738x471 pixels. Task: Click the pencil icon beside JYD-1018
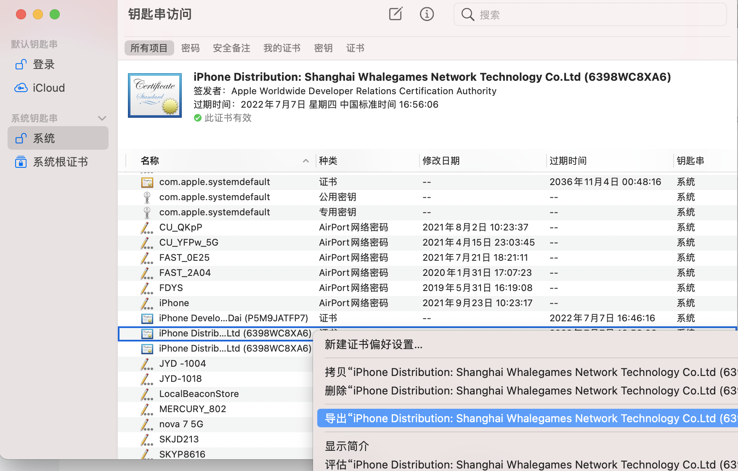tap(146, 379)
